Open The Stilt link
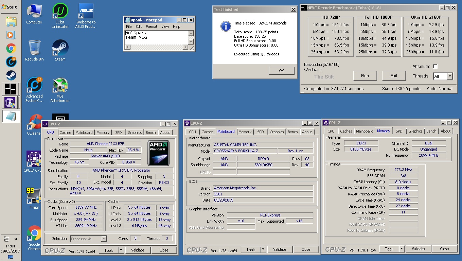The height and width of the screenshot is (261, 462). pyautogui.click(x=324, y=77)
